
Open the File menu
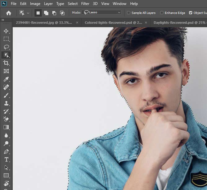14,4
